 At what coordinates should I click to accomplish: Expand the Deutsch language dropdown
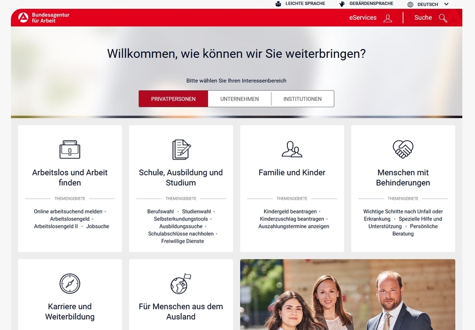[428, 4]
